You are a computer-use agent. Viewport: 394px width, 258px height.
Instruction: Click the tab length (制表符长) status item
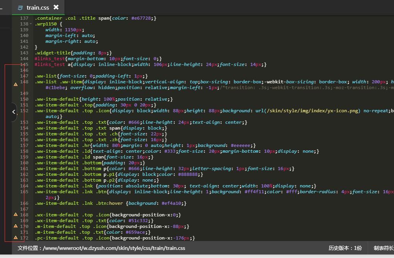pos(383,248)
